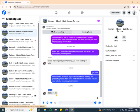Click the Find friends button

pos(115,13)
